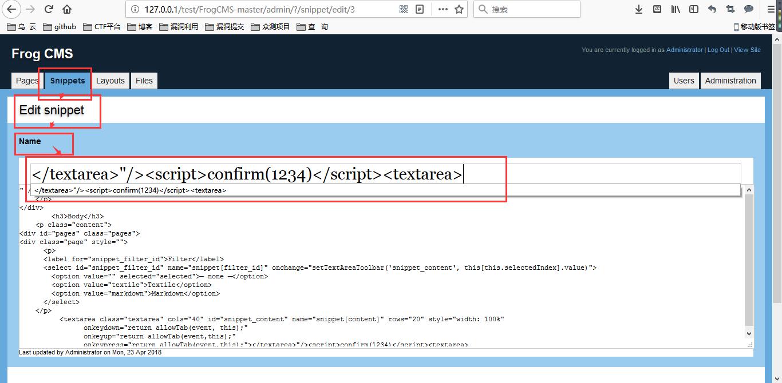Click the textarea scrollbar up arrow
This screenshot has height=383, width=782.
tap(749, 190)
